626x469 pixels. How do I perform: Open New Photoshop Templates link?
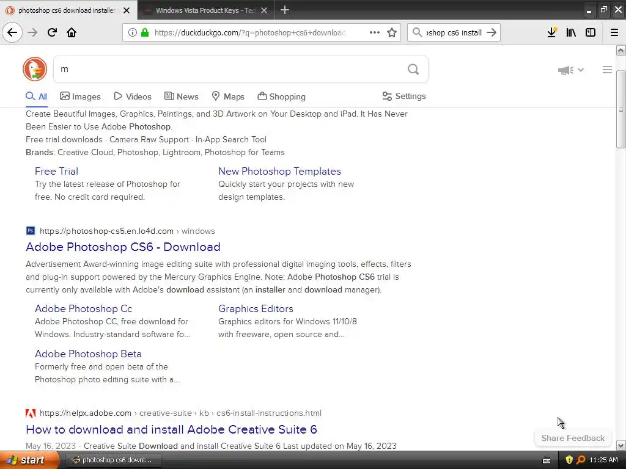tap(279, 171)
